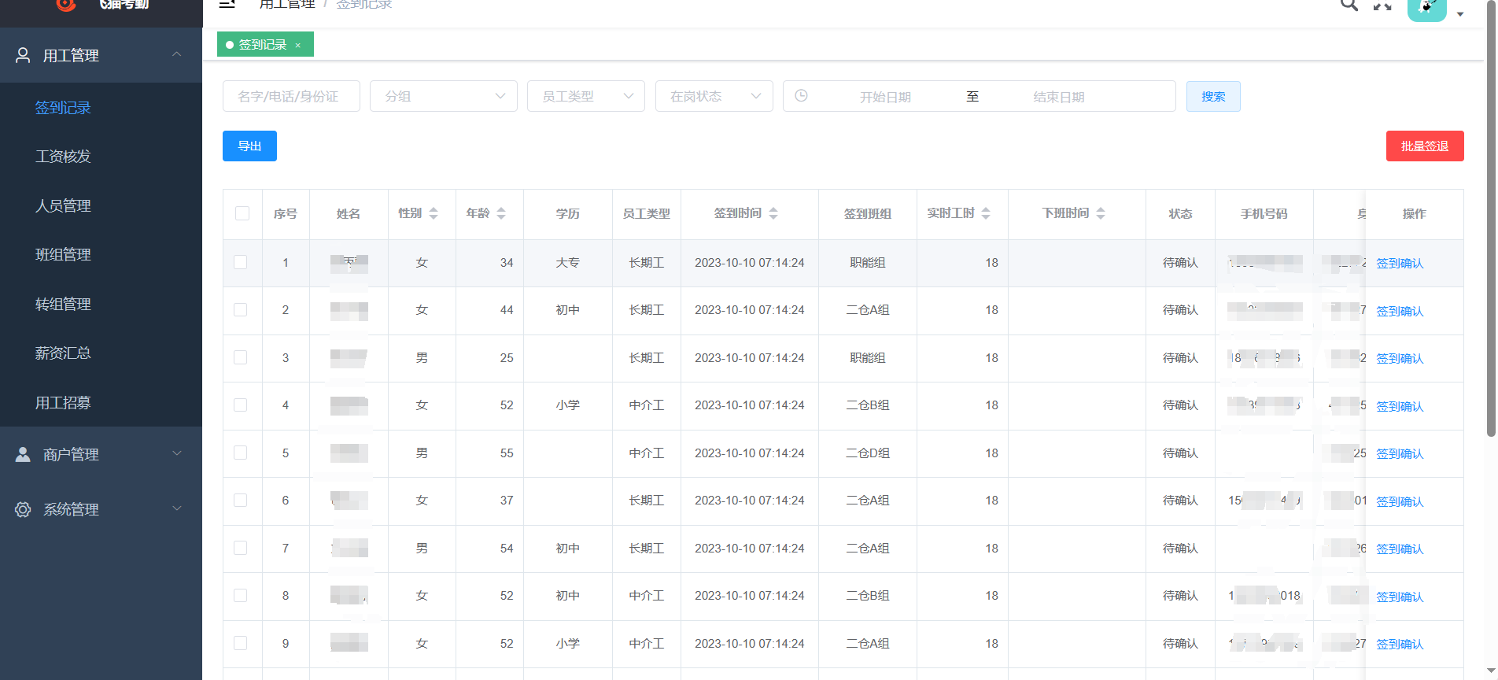Click the 结束日期 date field
This screenshot has height=680, width=1498.
(1058, 97)
